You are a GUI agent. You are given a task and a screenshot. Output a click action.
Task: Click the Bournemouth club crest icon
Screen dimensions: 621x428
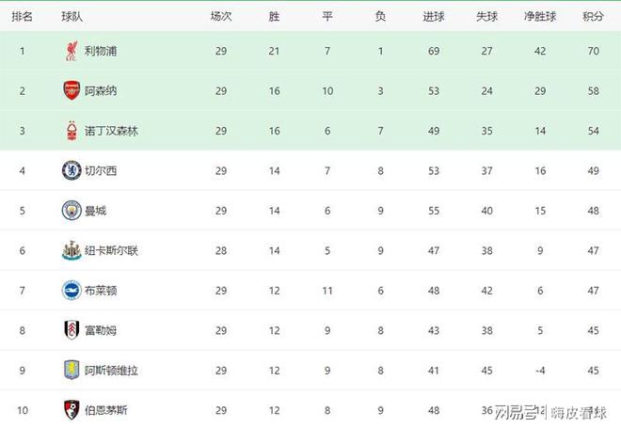(72, 410)
